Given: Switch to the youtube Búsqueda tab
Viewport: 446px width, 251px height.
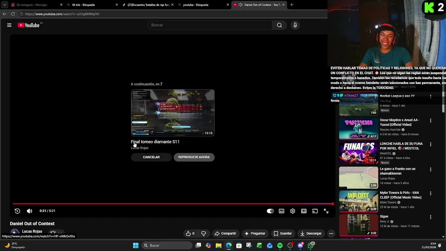Looking at the screenshot, I should tap(203, 5).
